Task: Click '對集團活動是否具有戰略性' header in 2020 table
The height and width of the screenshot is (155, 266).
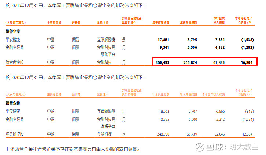Action: point(132,92)
